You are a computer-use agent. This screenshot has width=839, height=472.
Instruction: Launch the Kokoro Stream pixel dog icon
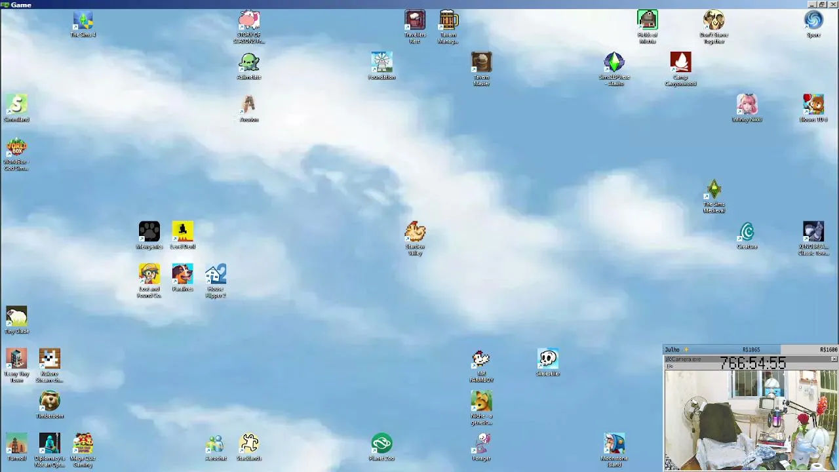pyautogui.click(x=50, y=359)
